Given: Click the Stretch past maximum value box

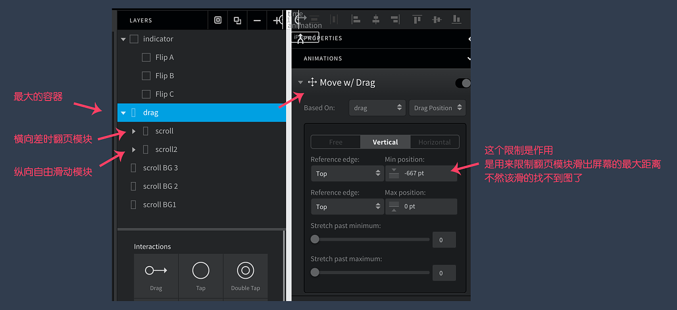Looking at the screenshot, I should click(444, 273).
